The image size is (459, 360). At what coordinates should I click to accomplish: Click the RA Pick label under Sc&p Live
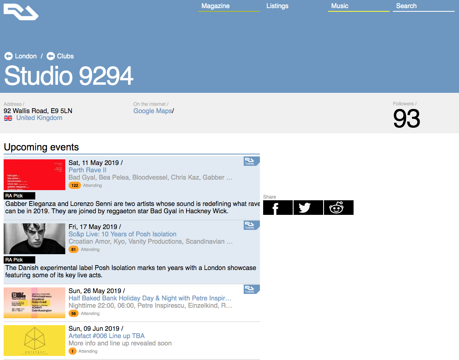(19, 260)
